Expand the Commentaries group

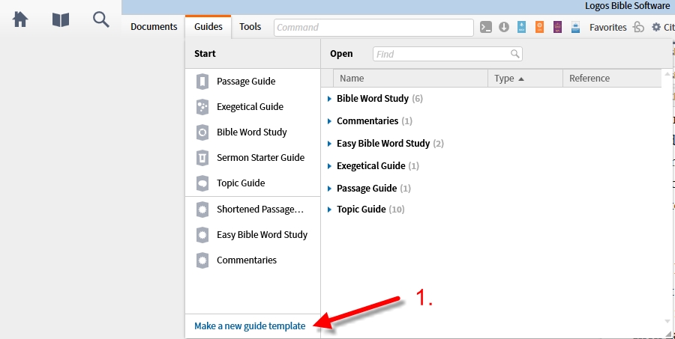329,121
